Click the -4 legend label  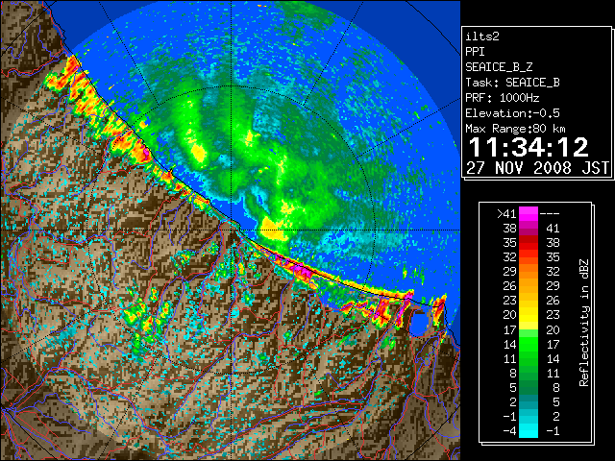coord(509,431)
